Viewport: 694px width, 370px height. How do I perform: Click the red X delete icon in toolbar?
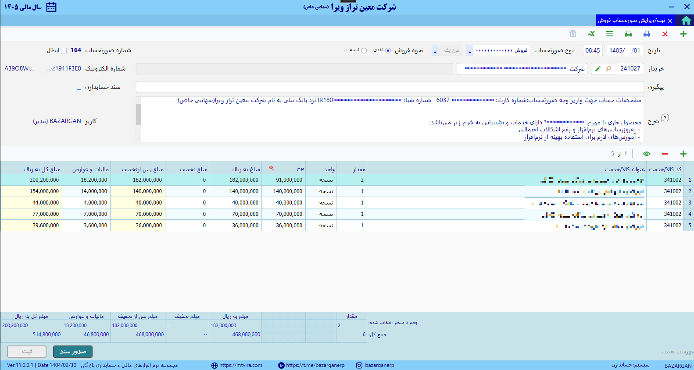665,34
